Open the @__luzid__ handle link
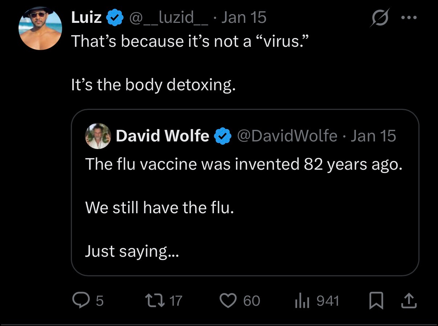The height and width of the screenshot is (326, 438). (x=169, y=17)
